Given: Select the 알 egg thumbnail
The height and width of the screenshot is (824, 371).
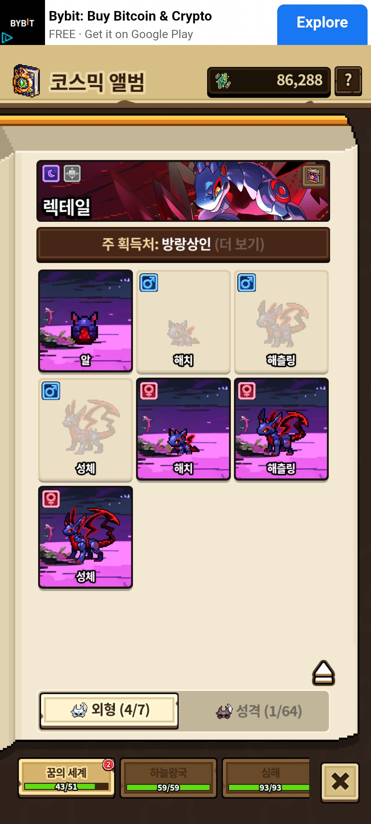Looking at the screenshot, I should click(x=86, y=321).
